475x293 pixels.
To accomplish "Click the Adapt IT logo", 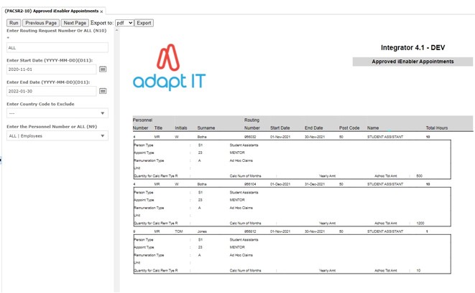I will point(169,68).
